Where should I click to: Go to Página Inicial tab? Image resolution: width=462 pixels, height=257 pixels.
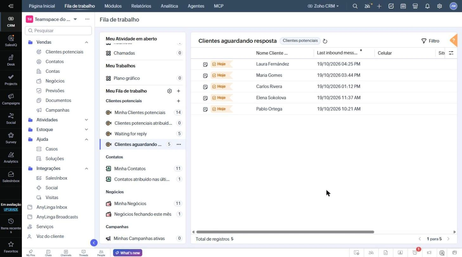coord(42,6)
